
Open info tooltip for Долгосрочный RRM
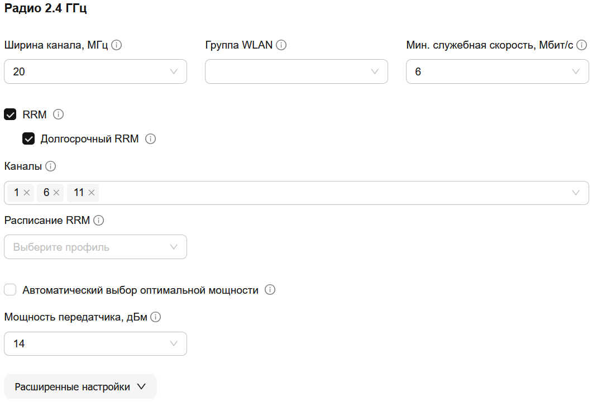(x=151, y=139)
